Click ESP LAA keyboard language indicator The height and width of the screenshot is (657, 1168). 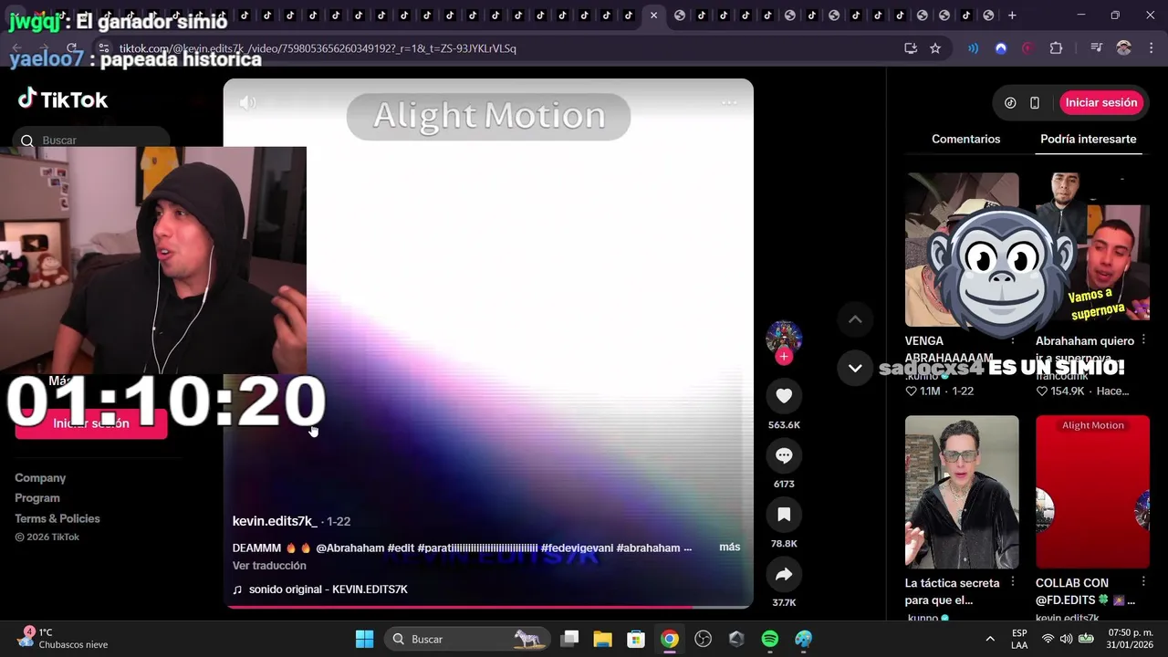tap(1019, 639)
